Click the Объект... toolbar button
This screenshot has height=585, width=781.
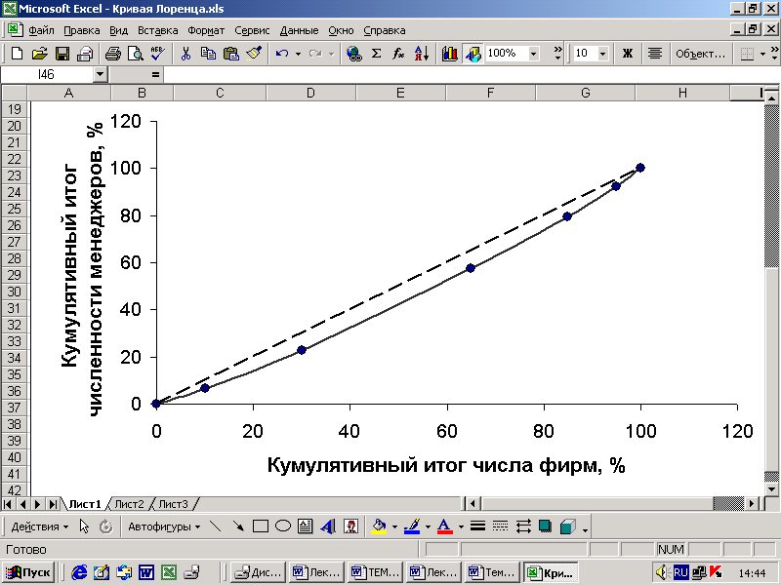point(700,54)
